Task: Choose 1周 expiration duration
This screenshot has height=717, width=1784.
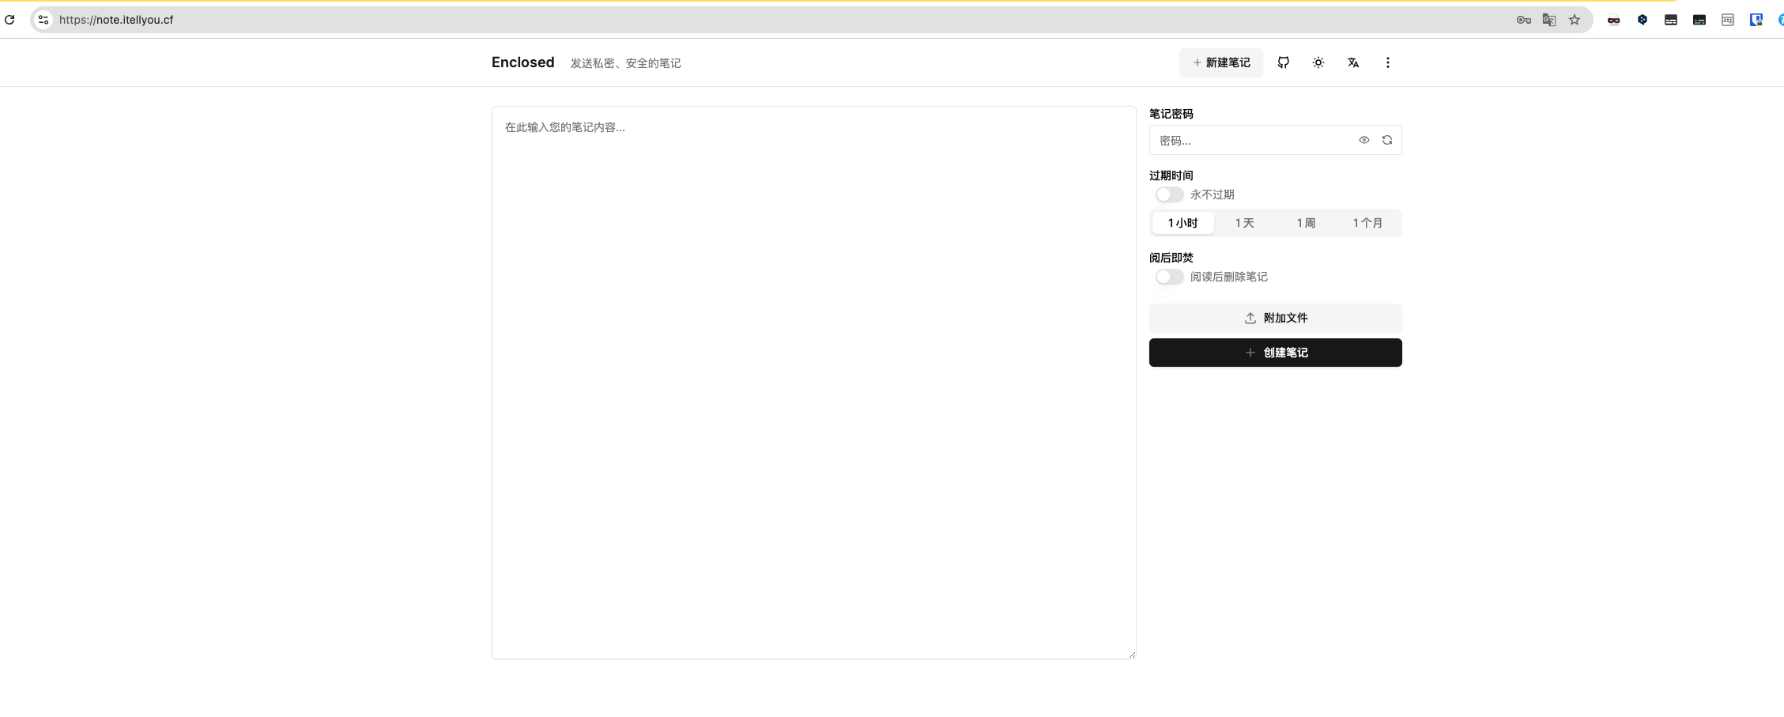Action: (x=1306, y=223)
